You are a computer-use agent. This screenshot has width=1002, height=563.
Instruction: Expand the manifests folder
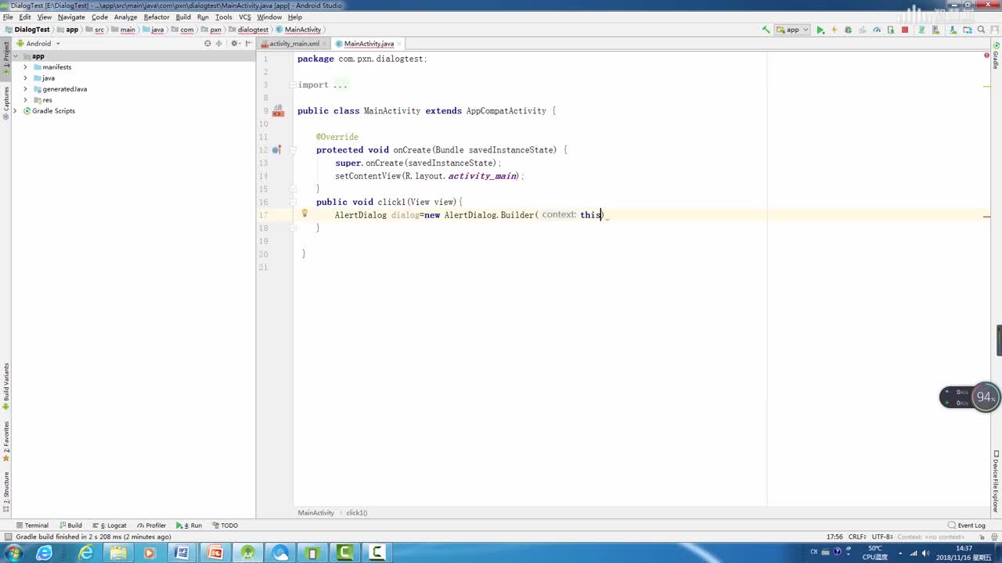click(x=26, y=67)
